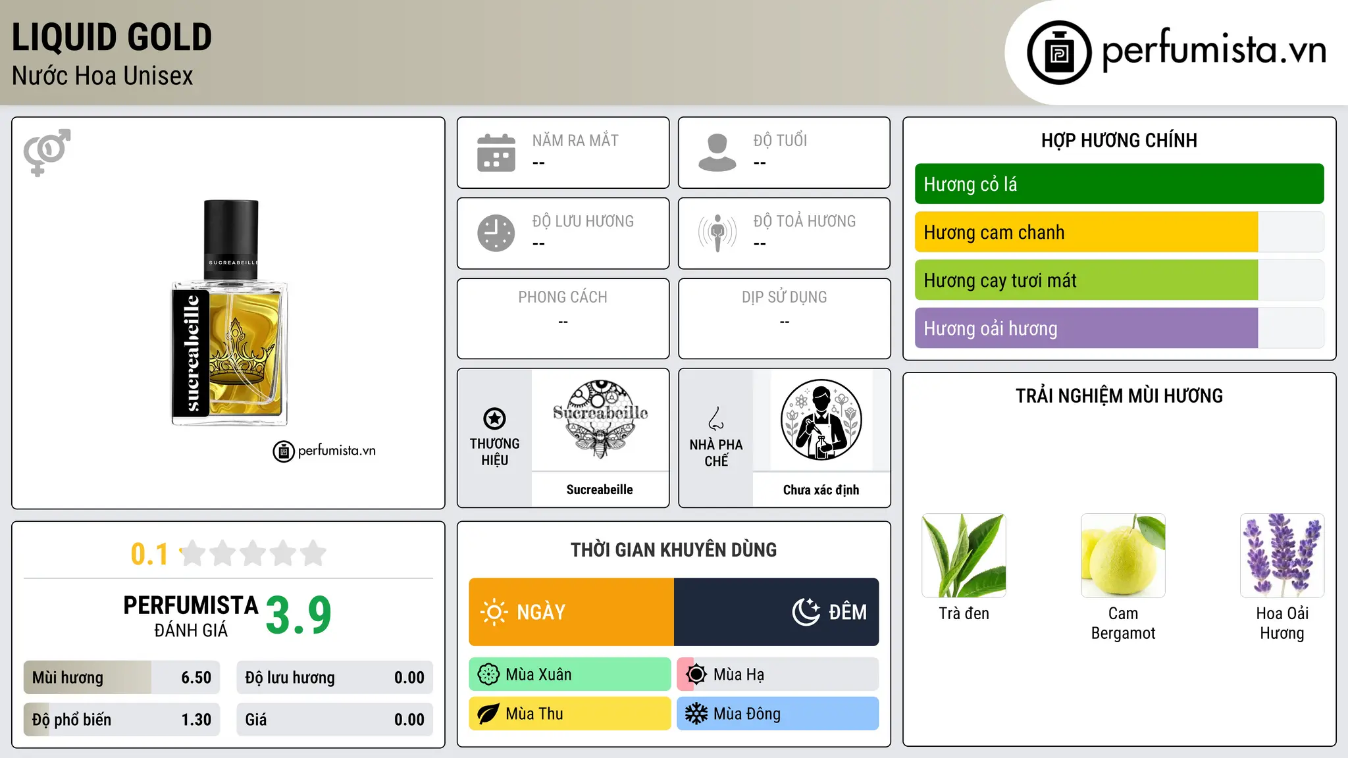
Task: Select the Trà đen note image
Action: point(964,555)
